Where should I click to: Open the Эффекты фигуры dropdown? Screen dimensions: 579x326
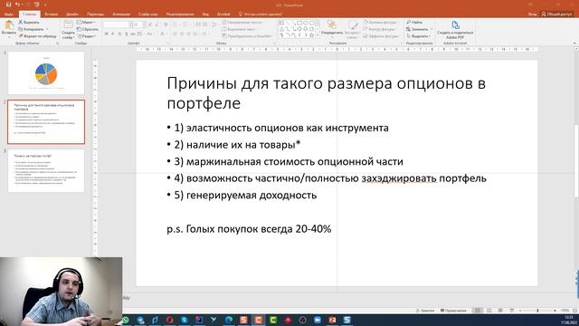(381, 36)
